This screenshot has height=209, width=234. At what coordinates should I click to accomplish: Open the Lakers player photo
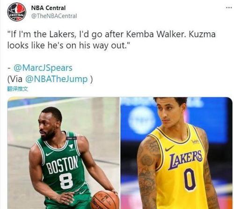176,153
